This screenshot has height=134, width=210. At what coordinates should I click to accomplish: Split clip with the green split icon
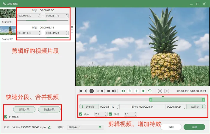(123, 91)
